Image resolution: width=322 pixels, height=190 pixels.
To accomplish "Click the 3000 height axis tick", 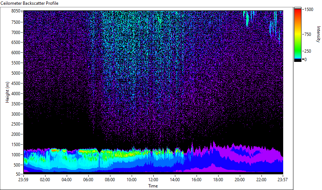I will [x=16, y=114].
